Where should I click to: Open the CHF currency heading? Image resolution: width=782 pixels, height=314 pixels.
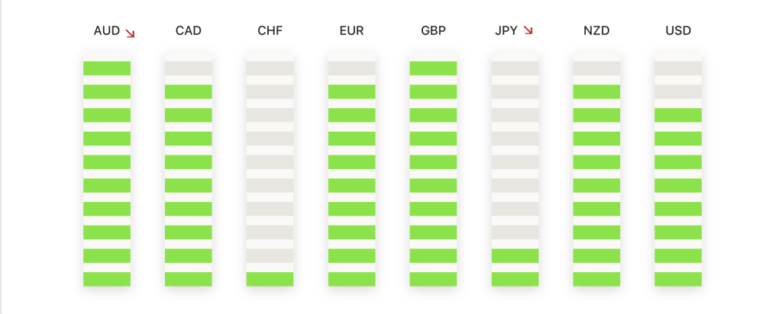point(270,30)
